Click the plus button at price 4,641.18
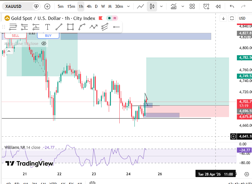Viewport: 252px width, 184px height. coord(233,137)
